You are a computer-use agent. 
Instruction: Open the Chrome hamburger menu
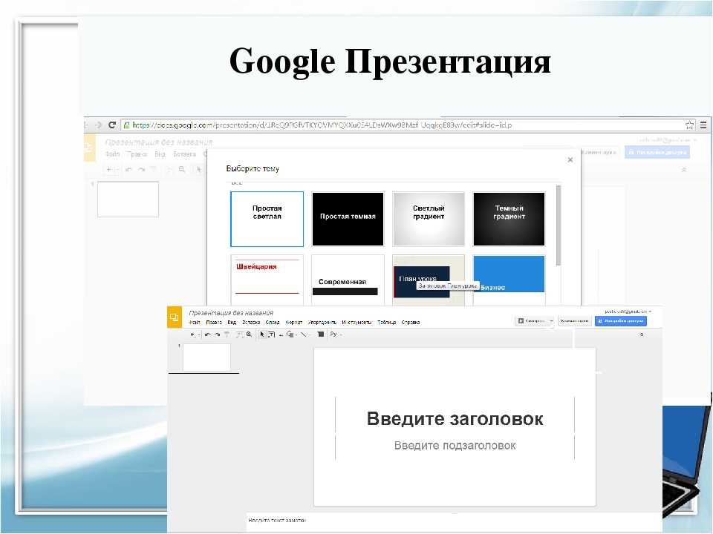[x=703, y=125]
